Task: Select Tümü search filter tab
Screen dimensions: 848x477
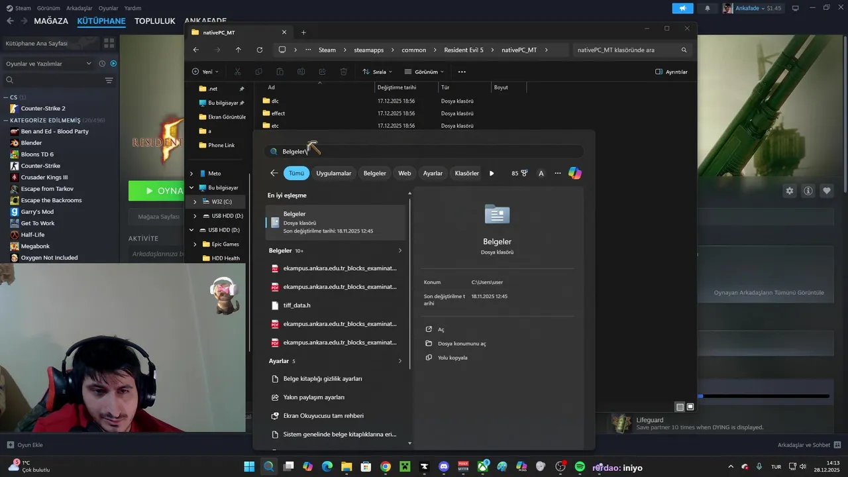Action: pos(296,173)
